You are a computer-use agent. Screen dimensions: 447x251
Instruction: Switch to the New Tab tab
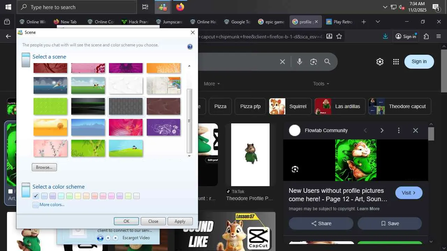click(65, 22)
